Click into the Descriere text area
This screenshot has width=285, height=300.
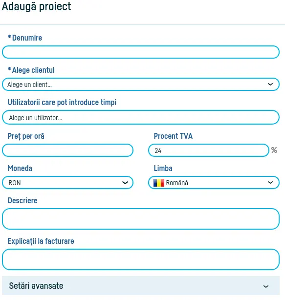coord(141,219)
